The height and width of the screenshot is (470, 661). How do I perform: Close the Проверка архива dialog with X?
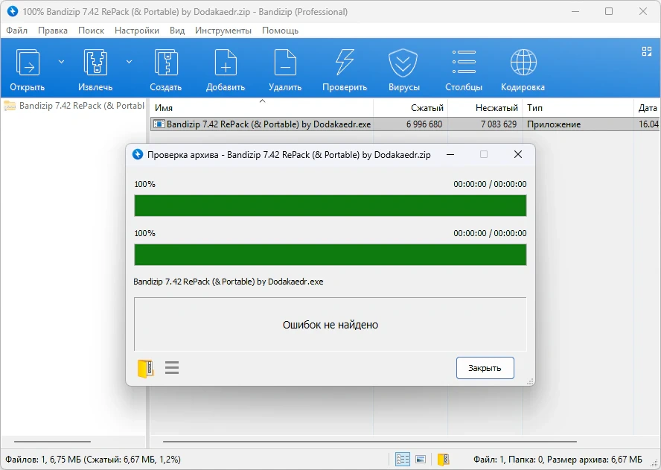(x=518, y=154)
